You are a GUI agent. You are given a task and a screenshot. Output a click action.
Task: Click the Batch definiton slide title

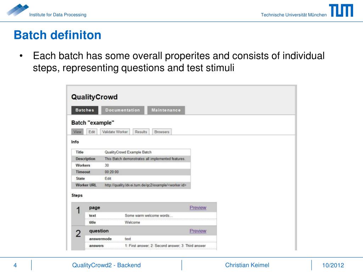(x=57, y=35)
